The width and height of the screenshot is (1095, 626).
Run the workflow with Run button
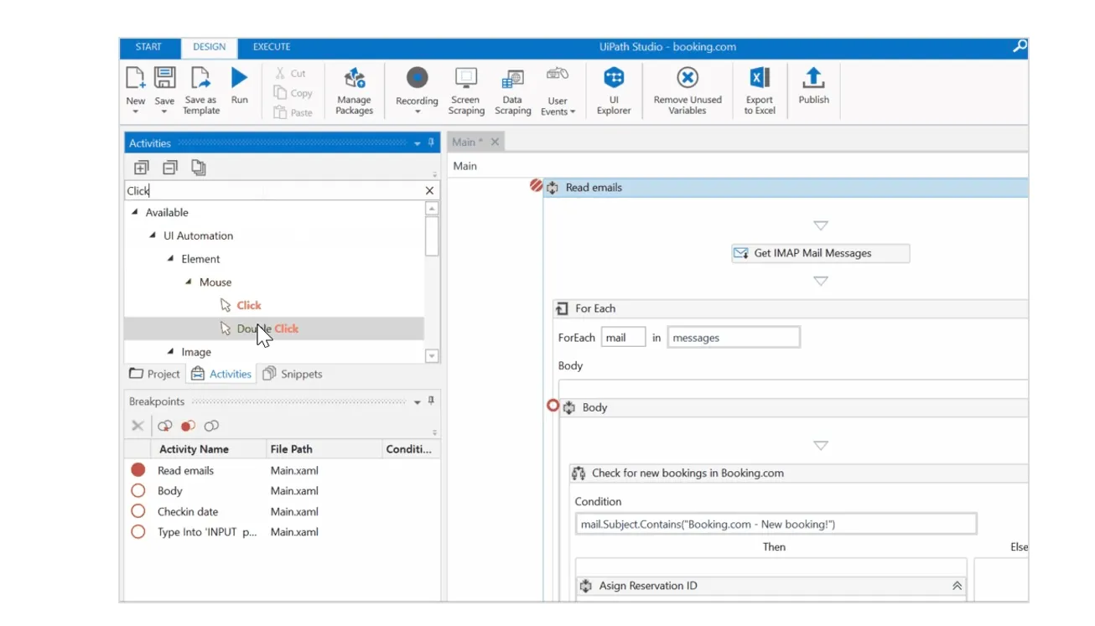tap(240, 78)
